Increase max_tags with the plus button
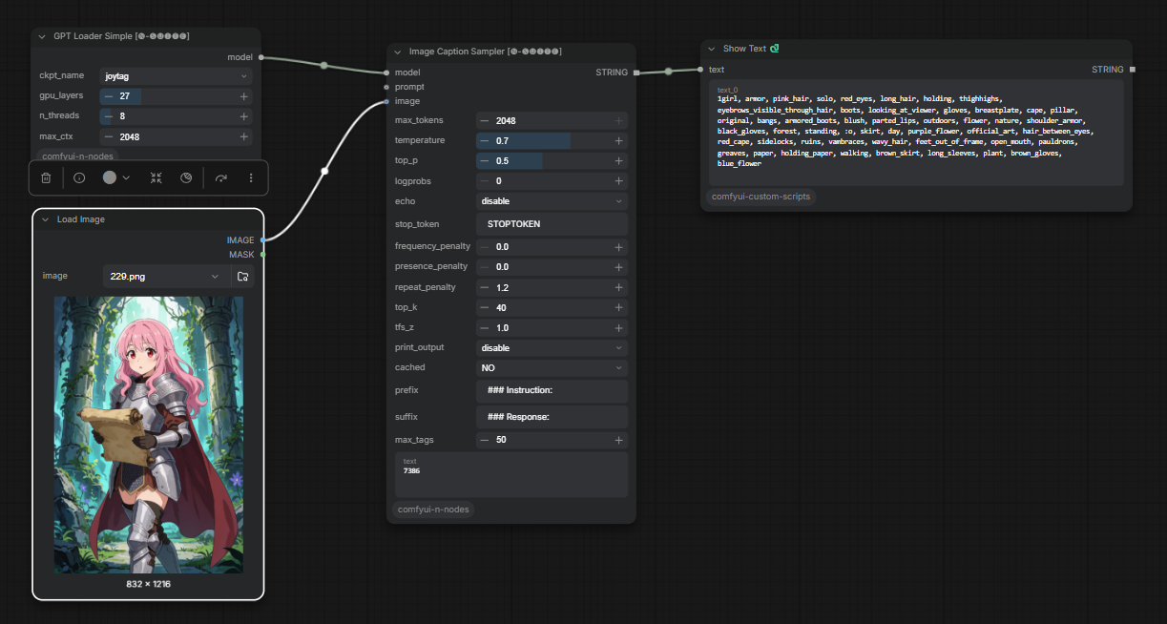The width and height of the screenshot is (1167, 624). [619, 441]
